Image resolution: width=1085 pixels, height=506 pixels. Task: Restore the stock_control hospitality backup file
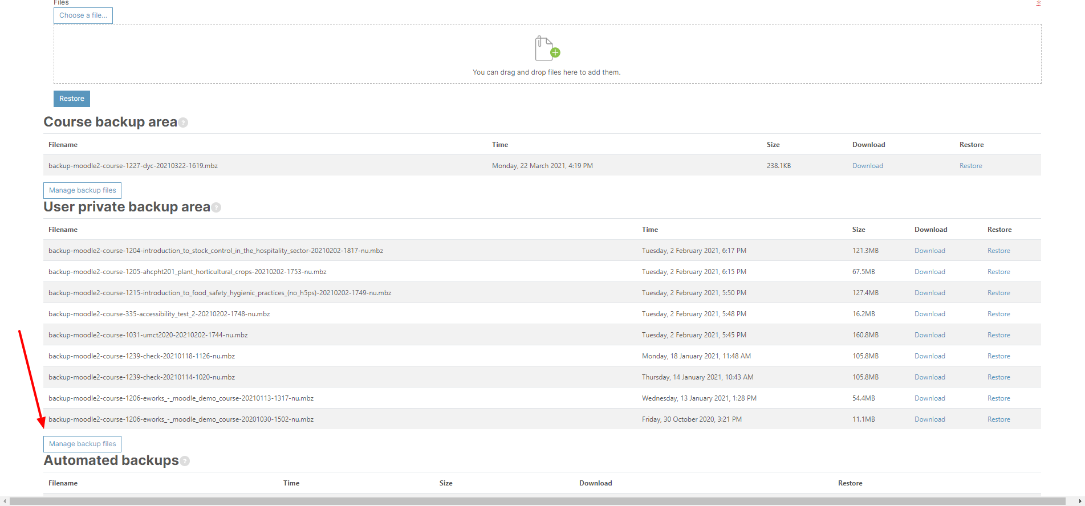point(999,251)
